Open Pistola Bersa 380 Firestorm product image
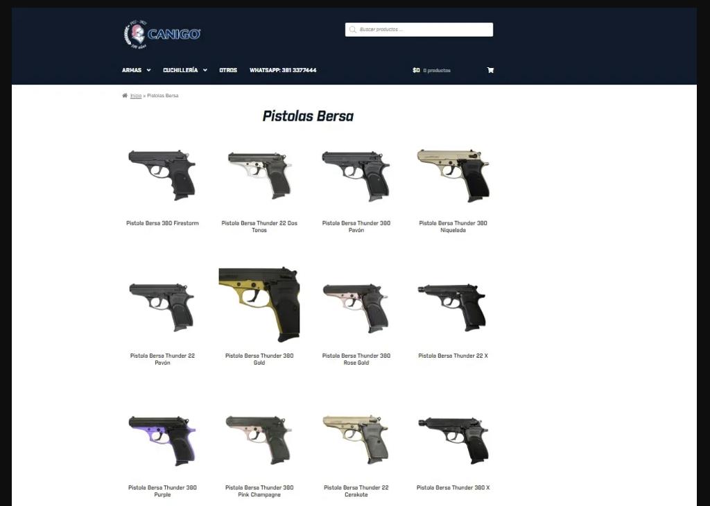The height and width of the screenshot is (506, 710). click(x=162, y=175)
